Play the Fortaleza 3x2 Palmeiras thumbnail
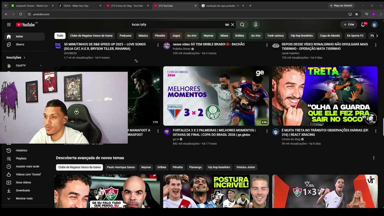The height and width of the screenshot is (216, 384). tap(216, 96)
